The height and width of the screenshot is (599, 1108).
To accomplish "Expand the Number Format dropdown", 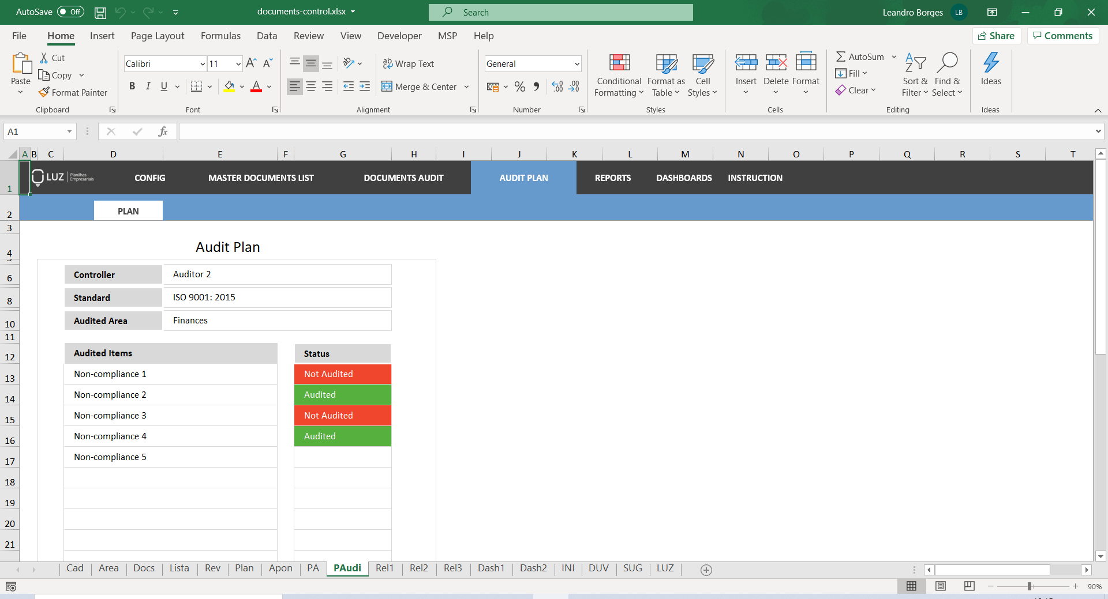I will [x=577, y=63].
